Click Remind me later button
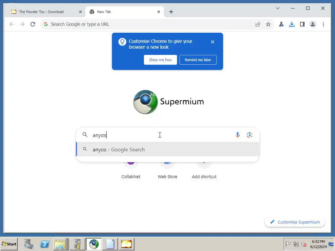The width and height of the screenshot is (335, 251). tap(198, 60)
